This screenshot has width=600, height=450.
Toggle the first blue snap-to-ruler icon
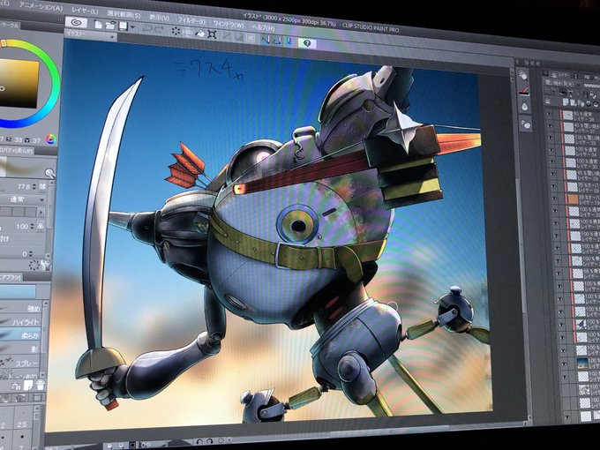click(266, 40)
